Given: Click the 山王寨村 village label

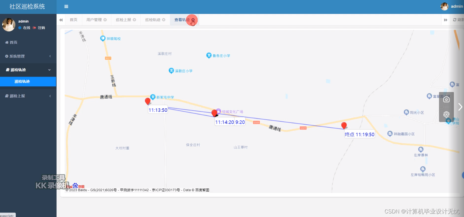Looking at the screenshot, I should tap(240, 147).
